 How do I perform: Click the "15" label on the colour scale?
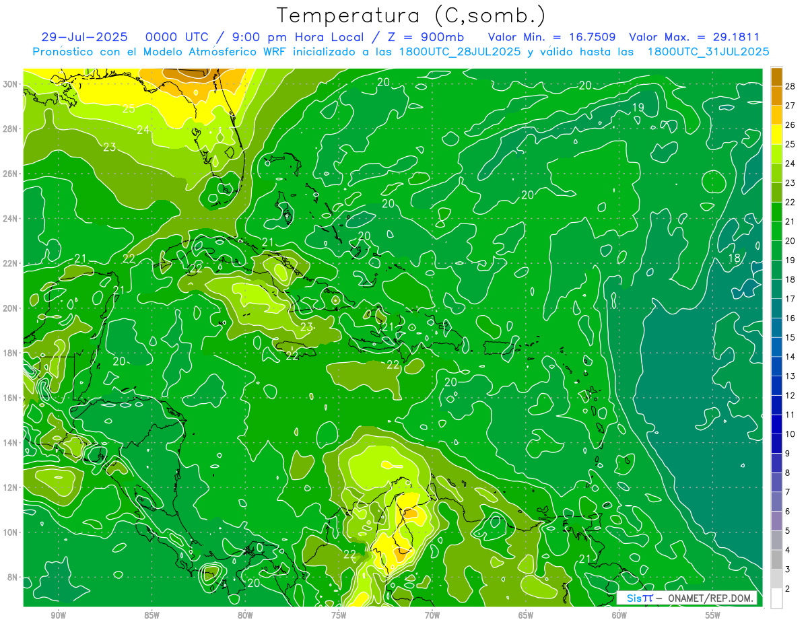[790, 337]
